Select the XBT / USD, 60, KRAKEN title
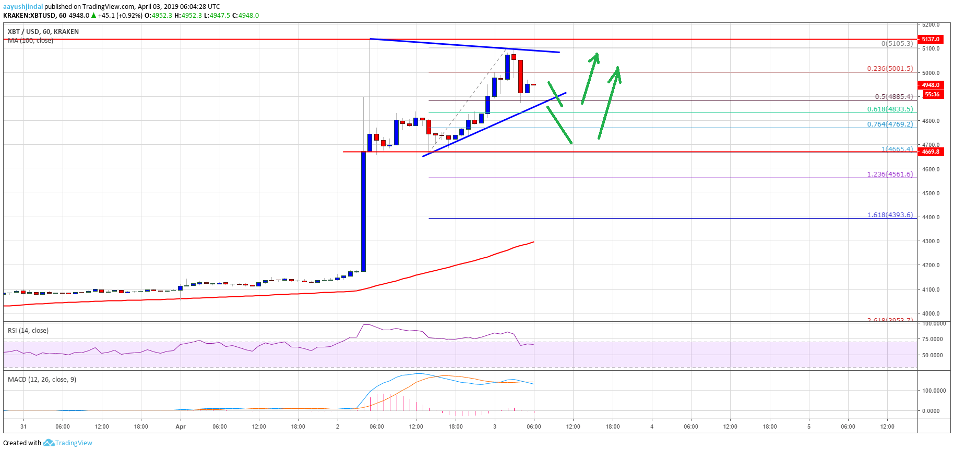The image size is (954, 452). [43, 32]
